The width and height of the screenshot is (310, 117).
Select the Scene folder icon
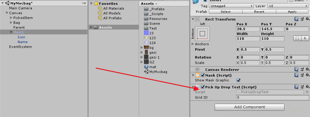coord(146,23)
